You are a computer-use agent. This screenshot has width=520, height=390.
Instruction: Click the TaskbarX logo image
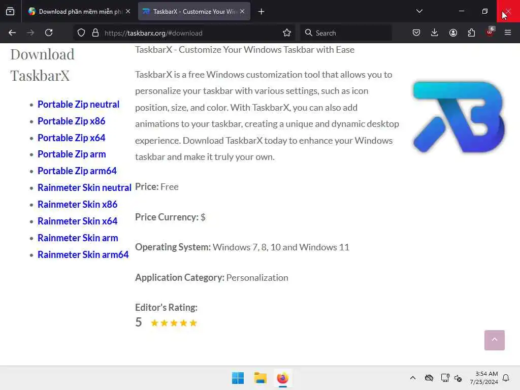[x=459, y=117]
